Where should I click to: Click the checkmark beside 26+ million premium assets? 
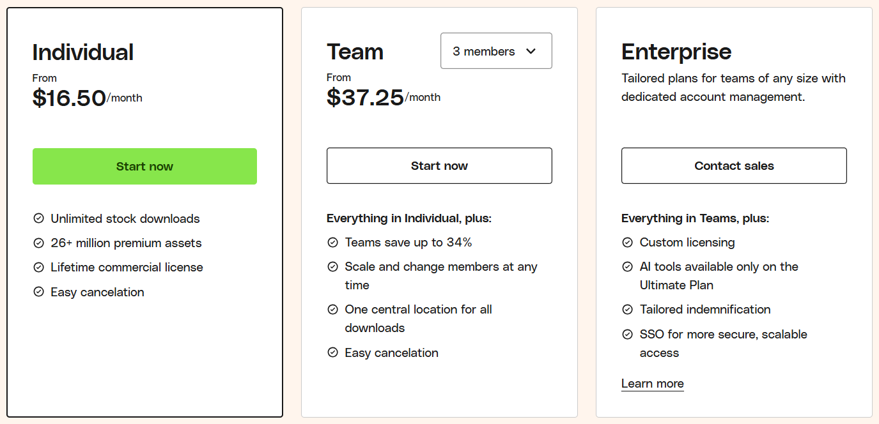tap(38, 243)
